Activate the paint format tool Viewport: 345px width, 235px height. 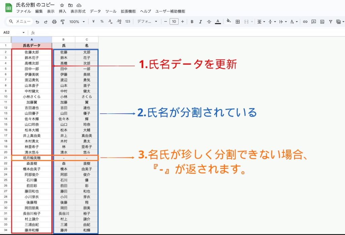point(63,22)
